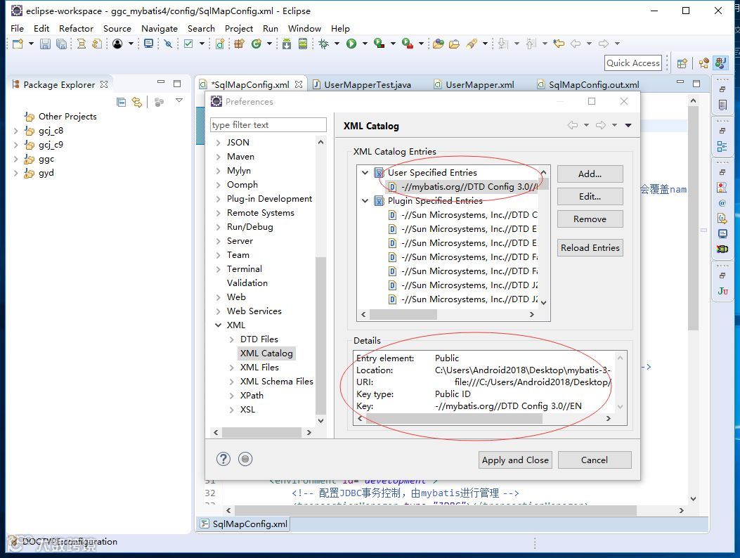Click the External Tools run icon
This screenshot has width=740, height=558.
pyautogui.click(x=408, y=44)
